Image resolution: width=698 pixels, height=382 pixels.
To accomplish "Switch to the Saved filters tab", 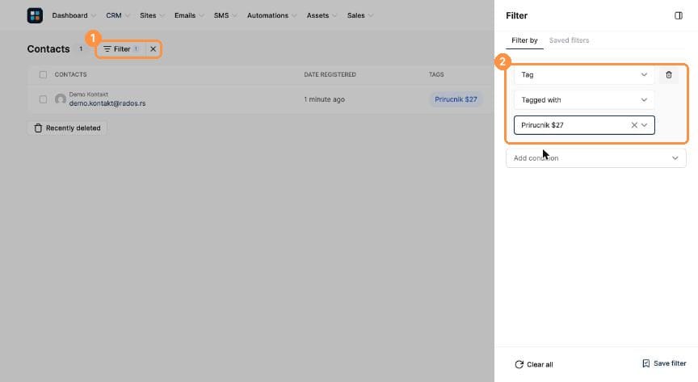I will point(569,40).
